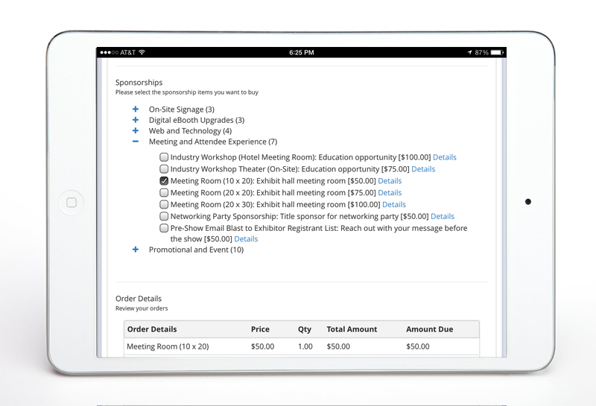The width and height of the screenshot is (596, 406).
Task: Check Meeting Room (20 x 30) checkbox
Action: [164, 204]
